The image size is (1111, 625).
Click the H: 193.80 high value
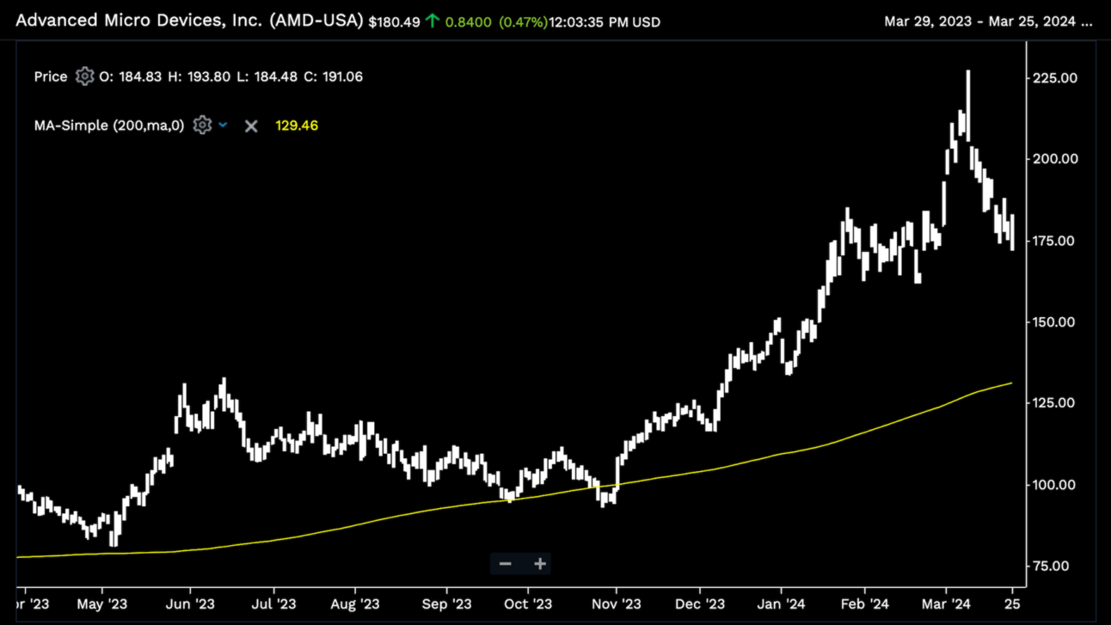pyautogui.click(x=199, y=77)
